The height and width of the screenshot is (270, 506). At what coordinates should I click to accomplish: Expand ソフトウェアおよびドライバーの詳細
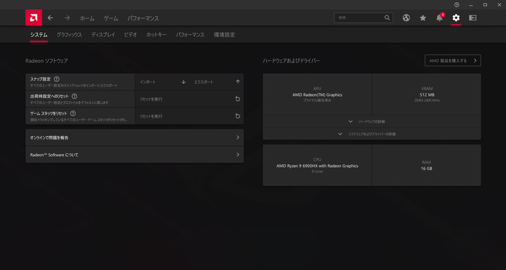(x=372, y=134)
